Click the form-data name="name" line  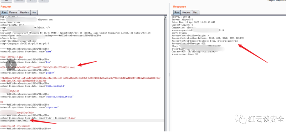[x=26, y=52]
